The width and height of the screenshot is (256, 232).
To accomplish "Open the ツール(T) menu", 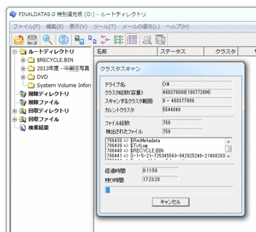I will pos(104,27).
